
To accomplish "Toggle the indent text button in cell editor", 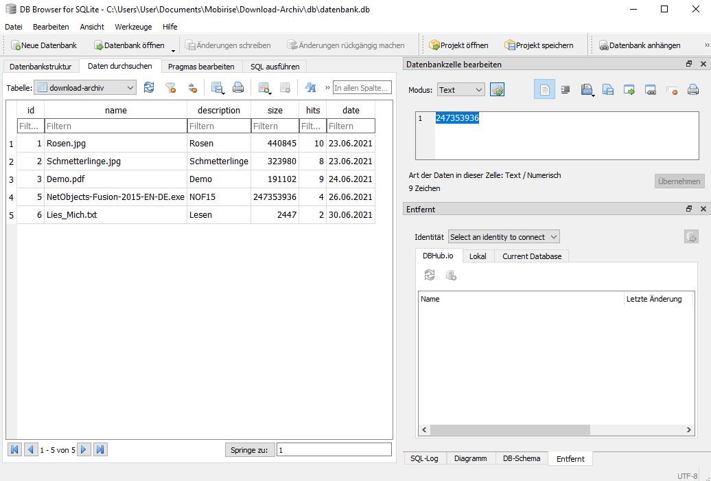I will (566, 90).
